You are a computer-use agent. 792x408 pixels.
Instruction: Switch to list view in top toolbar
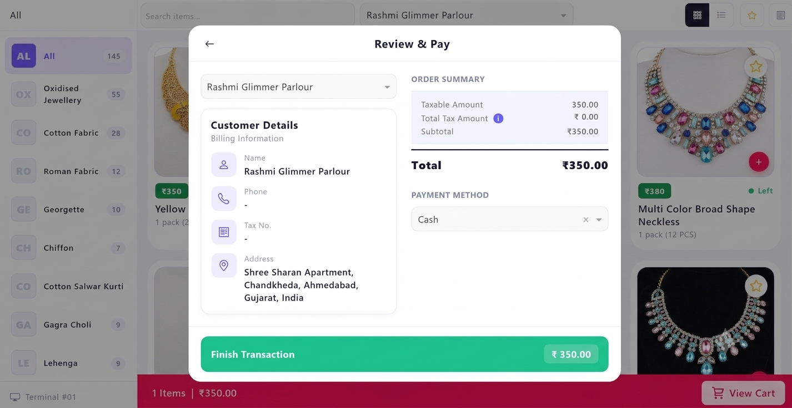coord(721,16)
